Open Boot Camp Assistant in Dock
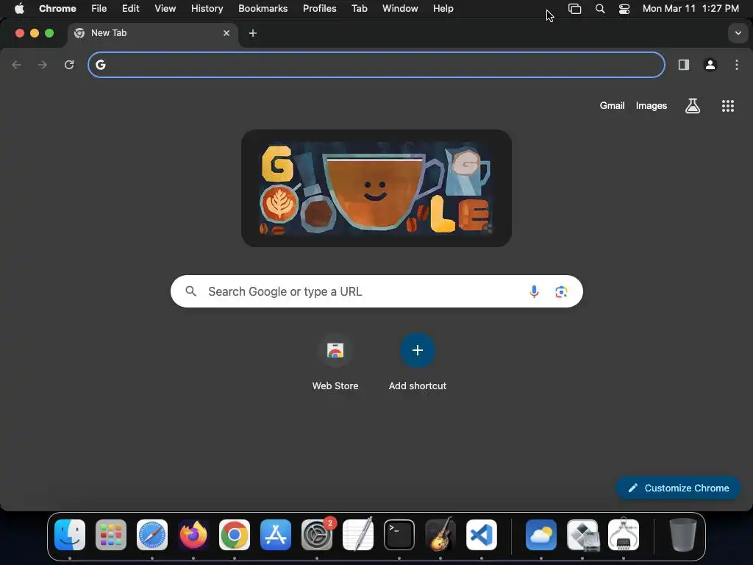The height and width of the screenshot is (565, 753). point(582,535)
